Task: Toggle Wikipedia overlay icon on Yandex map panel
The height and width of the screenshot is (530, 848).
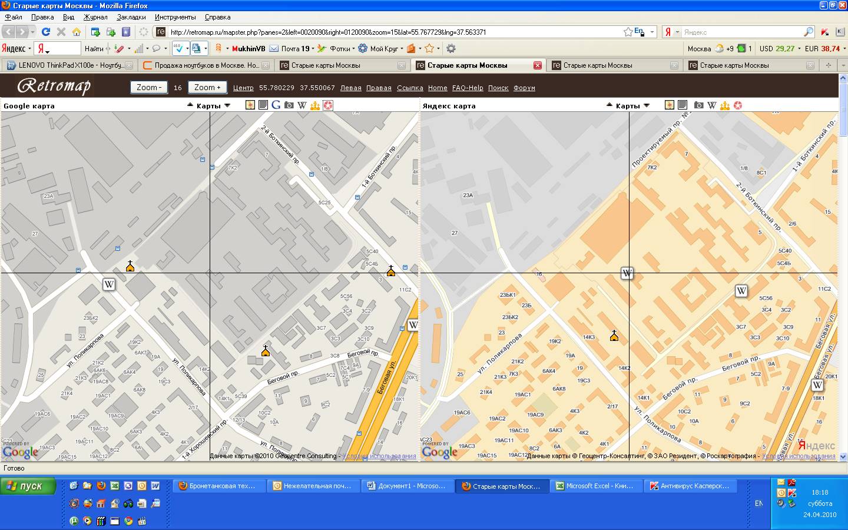Action: pos(711,105)
